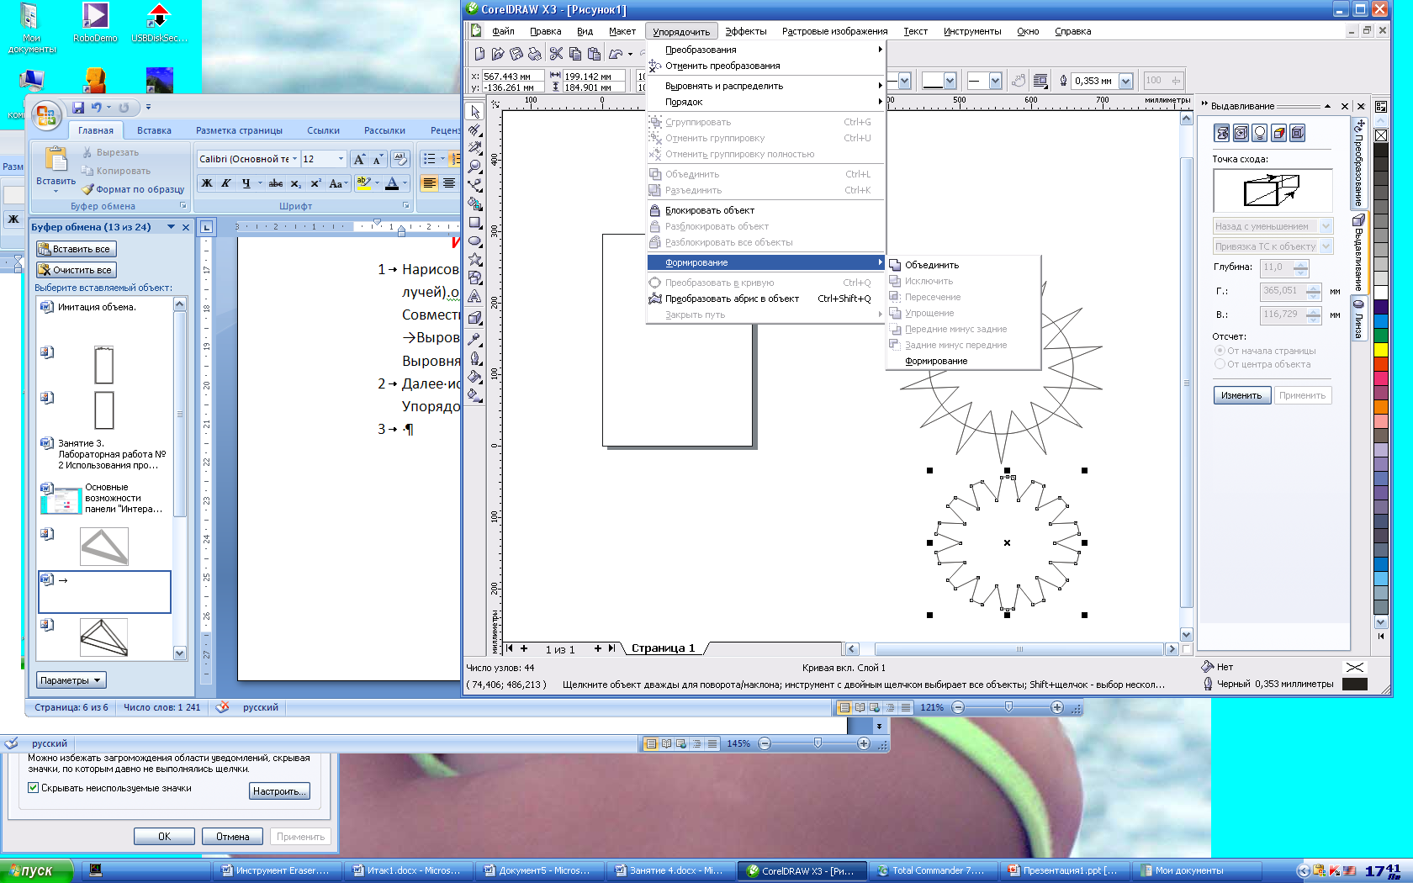Select the Zoom tool in CorelDRAW toolbox
This screenshot has width=1413, height=883.
475,167
